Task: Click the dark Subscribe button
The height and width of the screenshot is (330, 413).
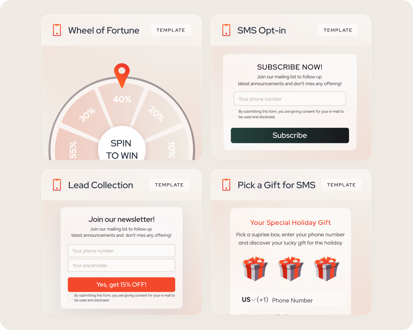Action: coord(290,135)
